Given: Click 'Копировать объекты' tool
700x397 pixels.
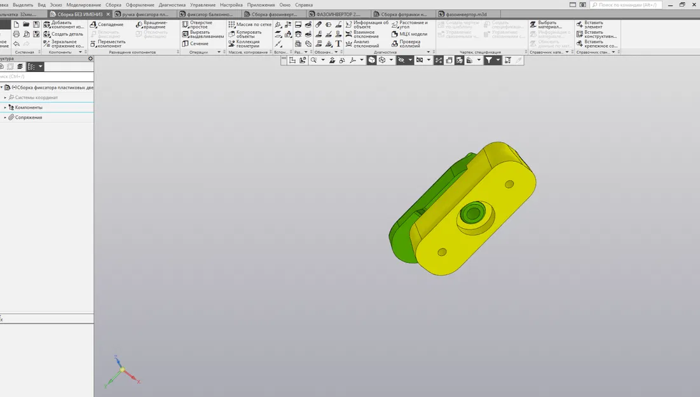Looking at the screenshot, I should [x=245, y=34].
